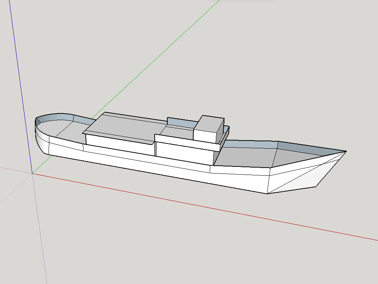378x284 pixels.
Task: Select the long white hull side face
Action: coord(148,163)
